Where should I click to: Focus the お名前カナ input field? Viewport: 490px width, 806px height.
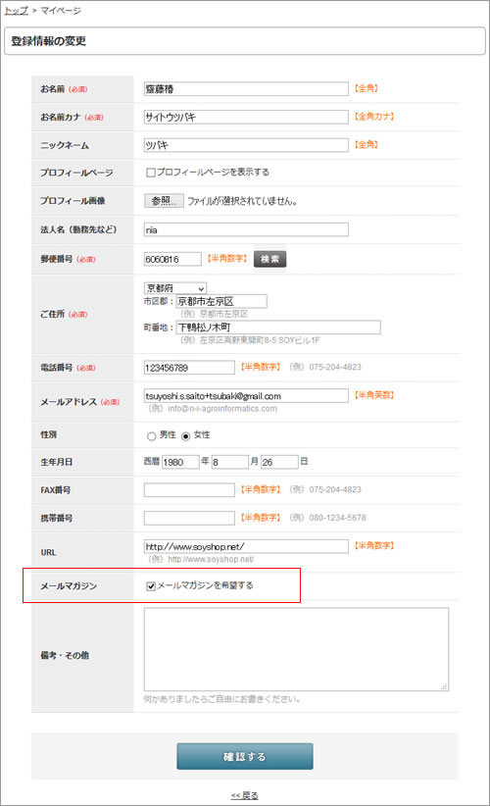click(246, 118)
